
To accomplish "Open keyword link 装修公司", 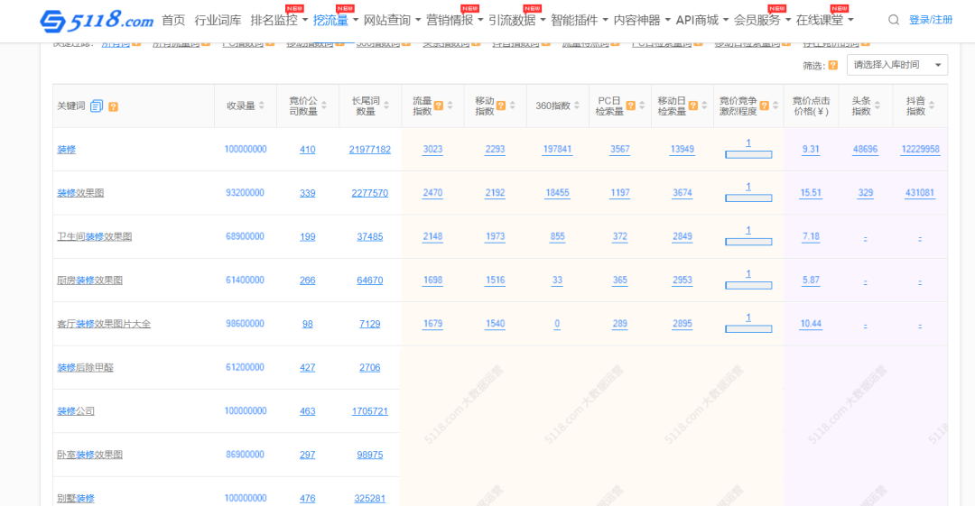I will 76,411.
